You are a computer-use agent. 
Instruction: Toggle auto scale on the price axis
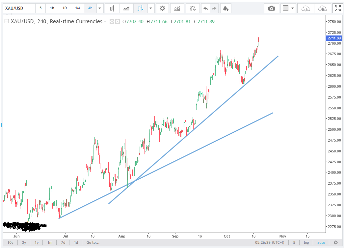click(x=321, y=242)
